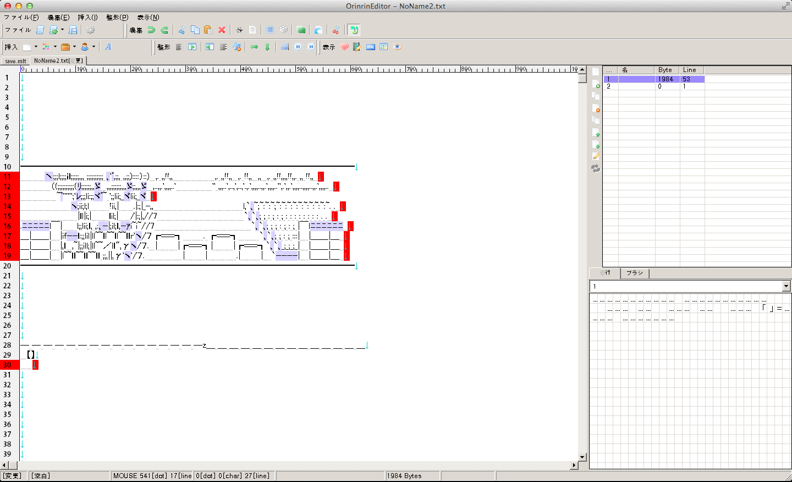Click the paste clipboard icon
The image size is (792, 482).
coord(208,30)
